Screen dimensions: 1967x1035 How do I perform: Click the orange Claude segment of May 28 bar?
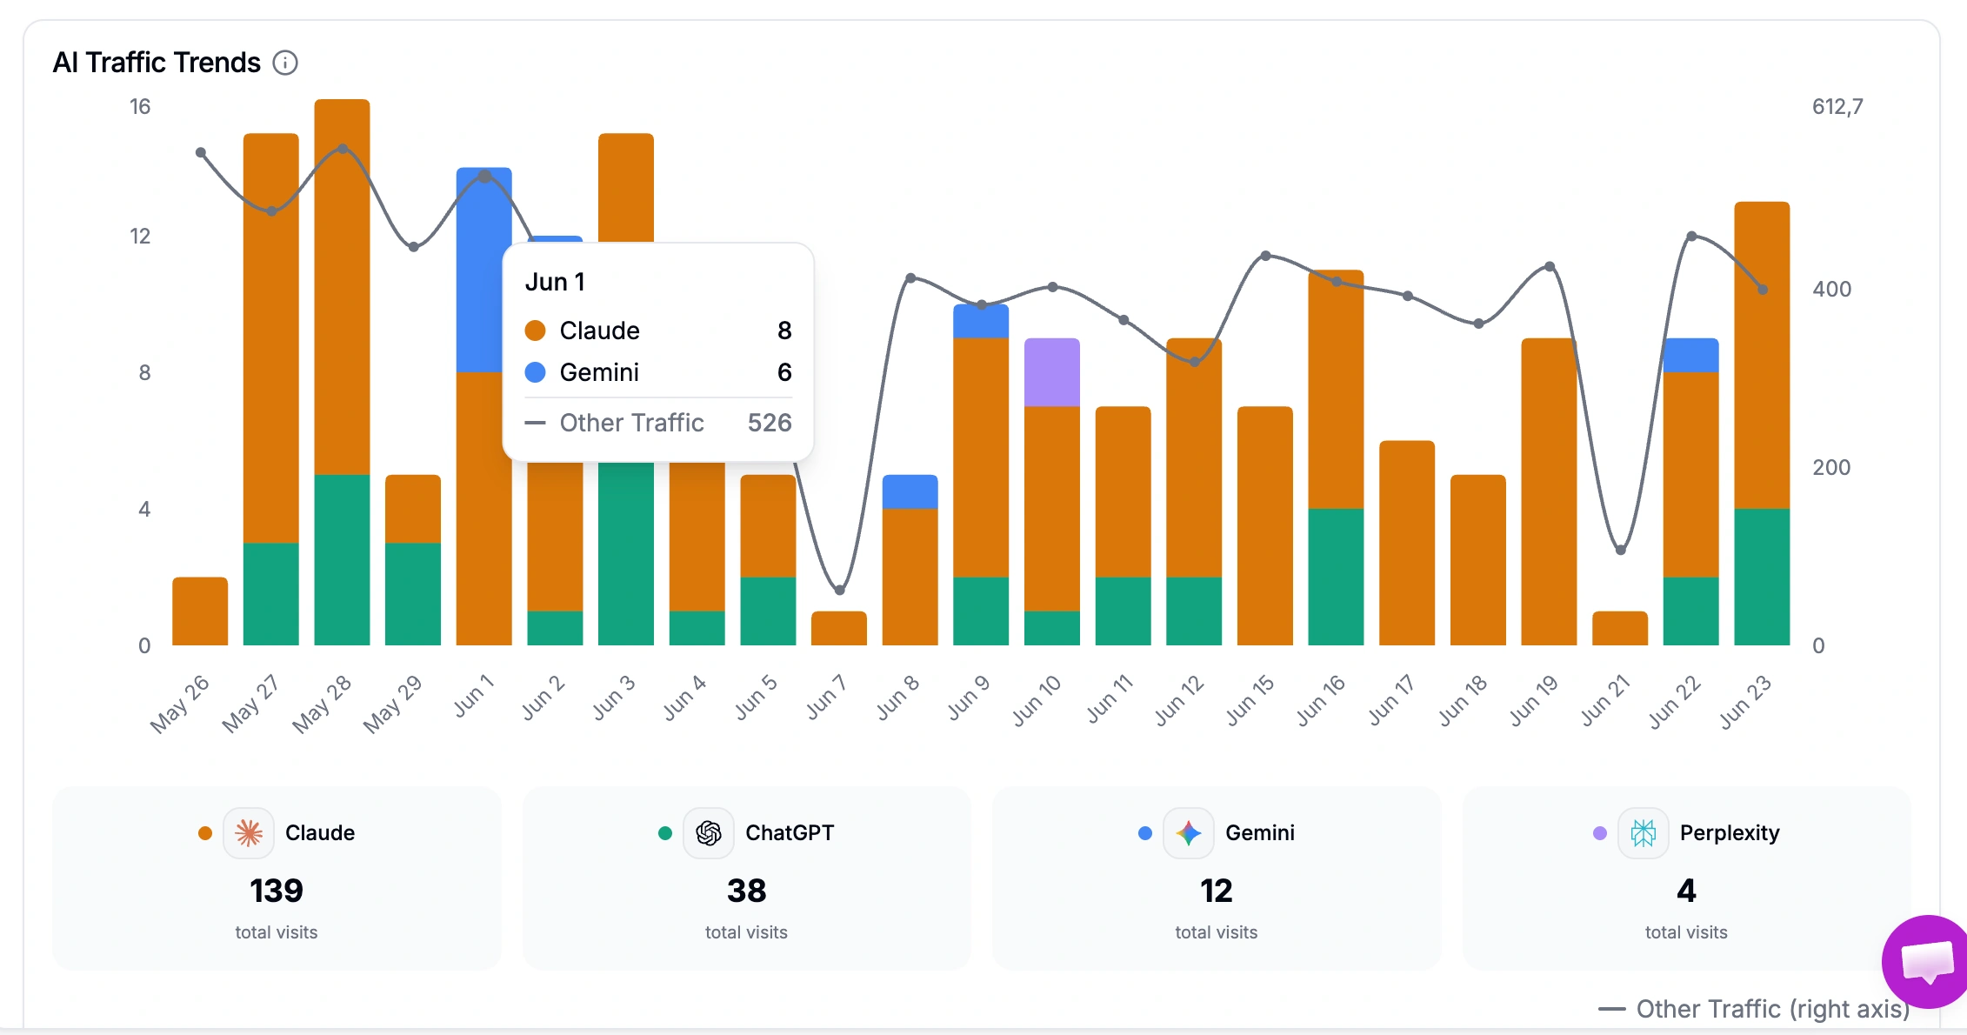(x=343, y=287)
